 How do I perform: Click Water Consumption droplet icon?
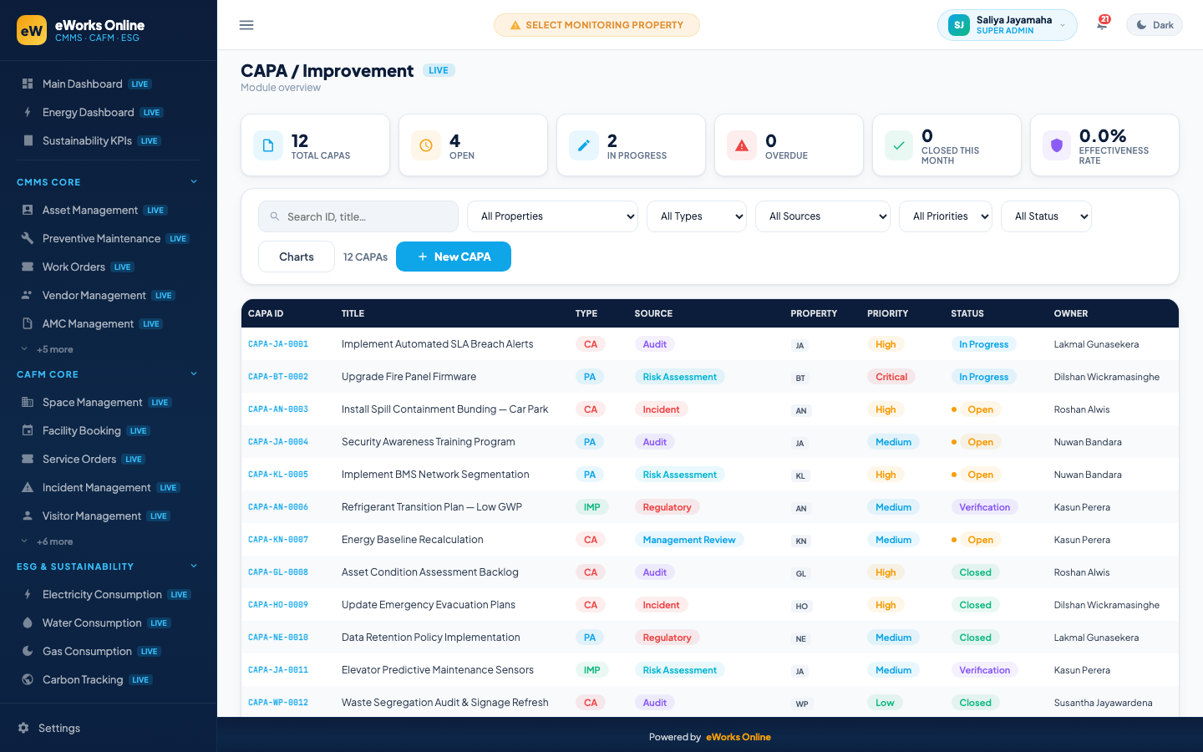click(x=28, y=622)
